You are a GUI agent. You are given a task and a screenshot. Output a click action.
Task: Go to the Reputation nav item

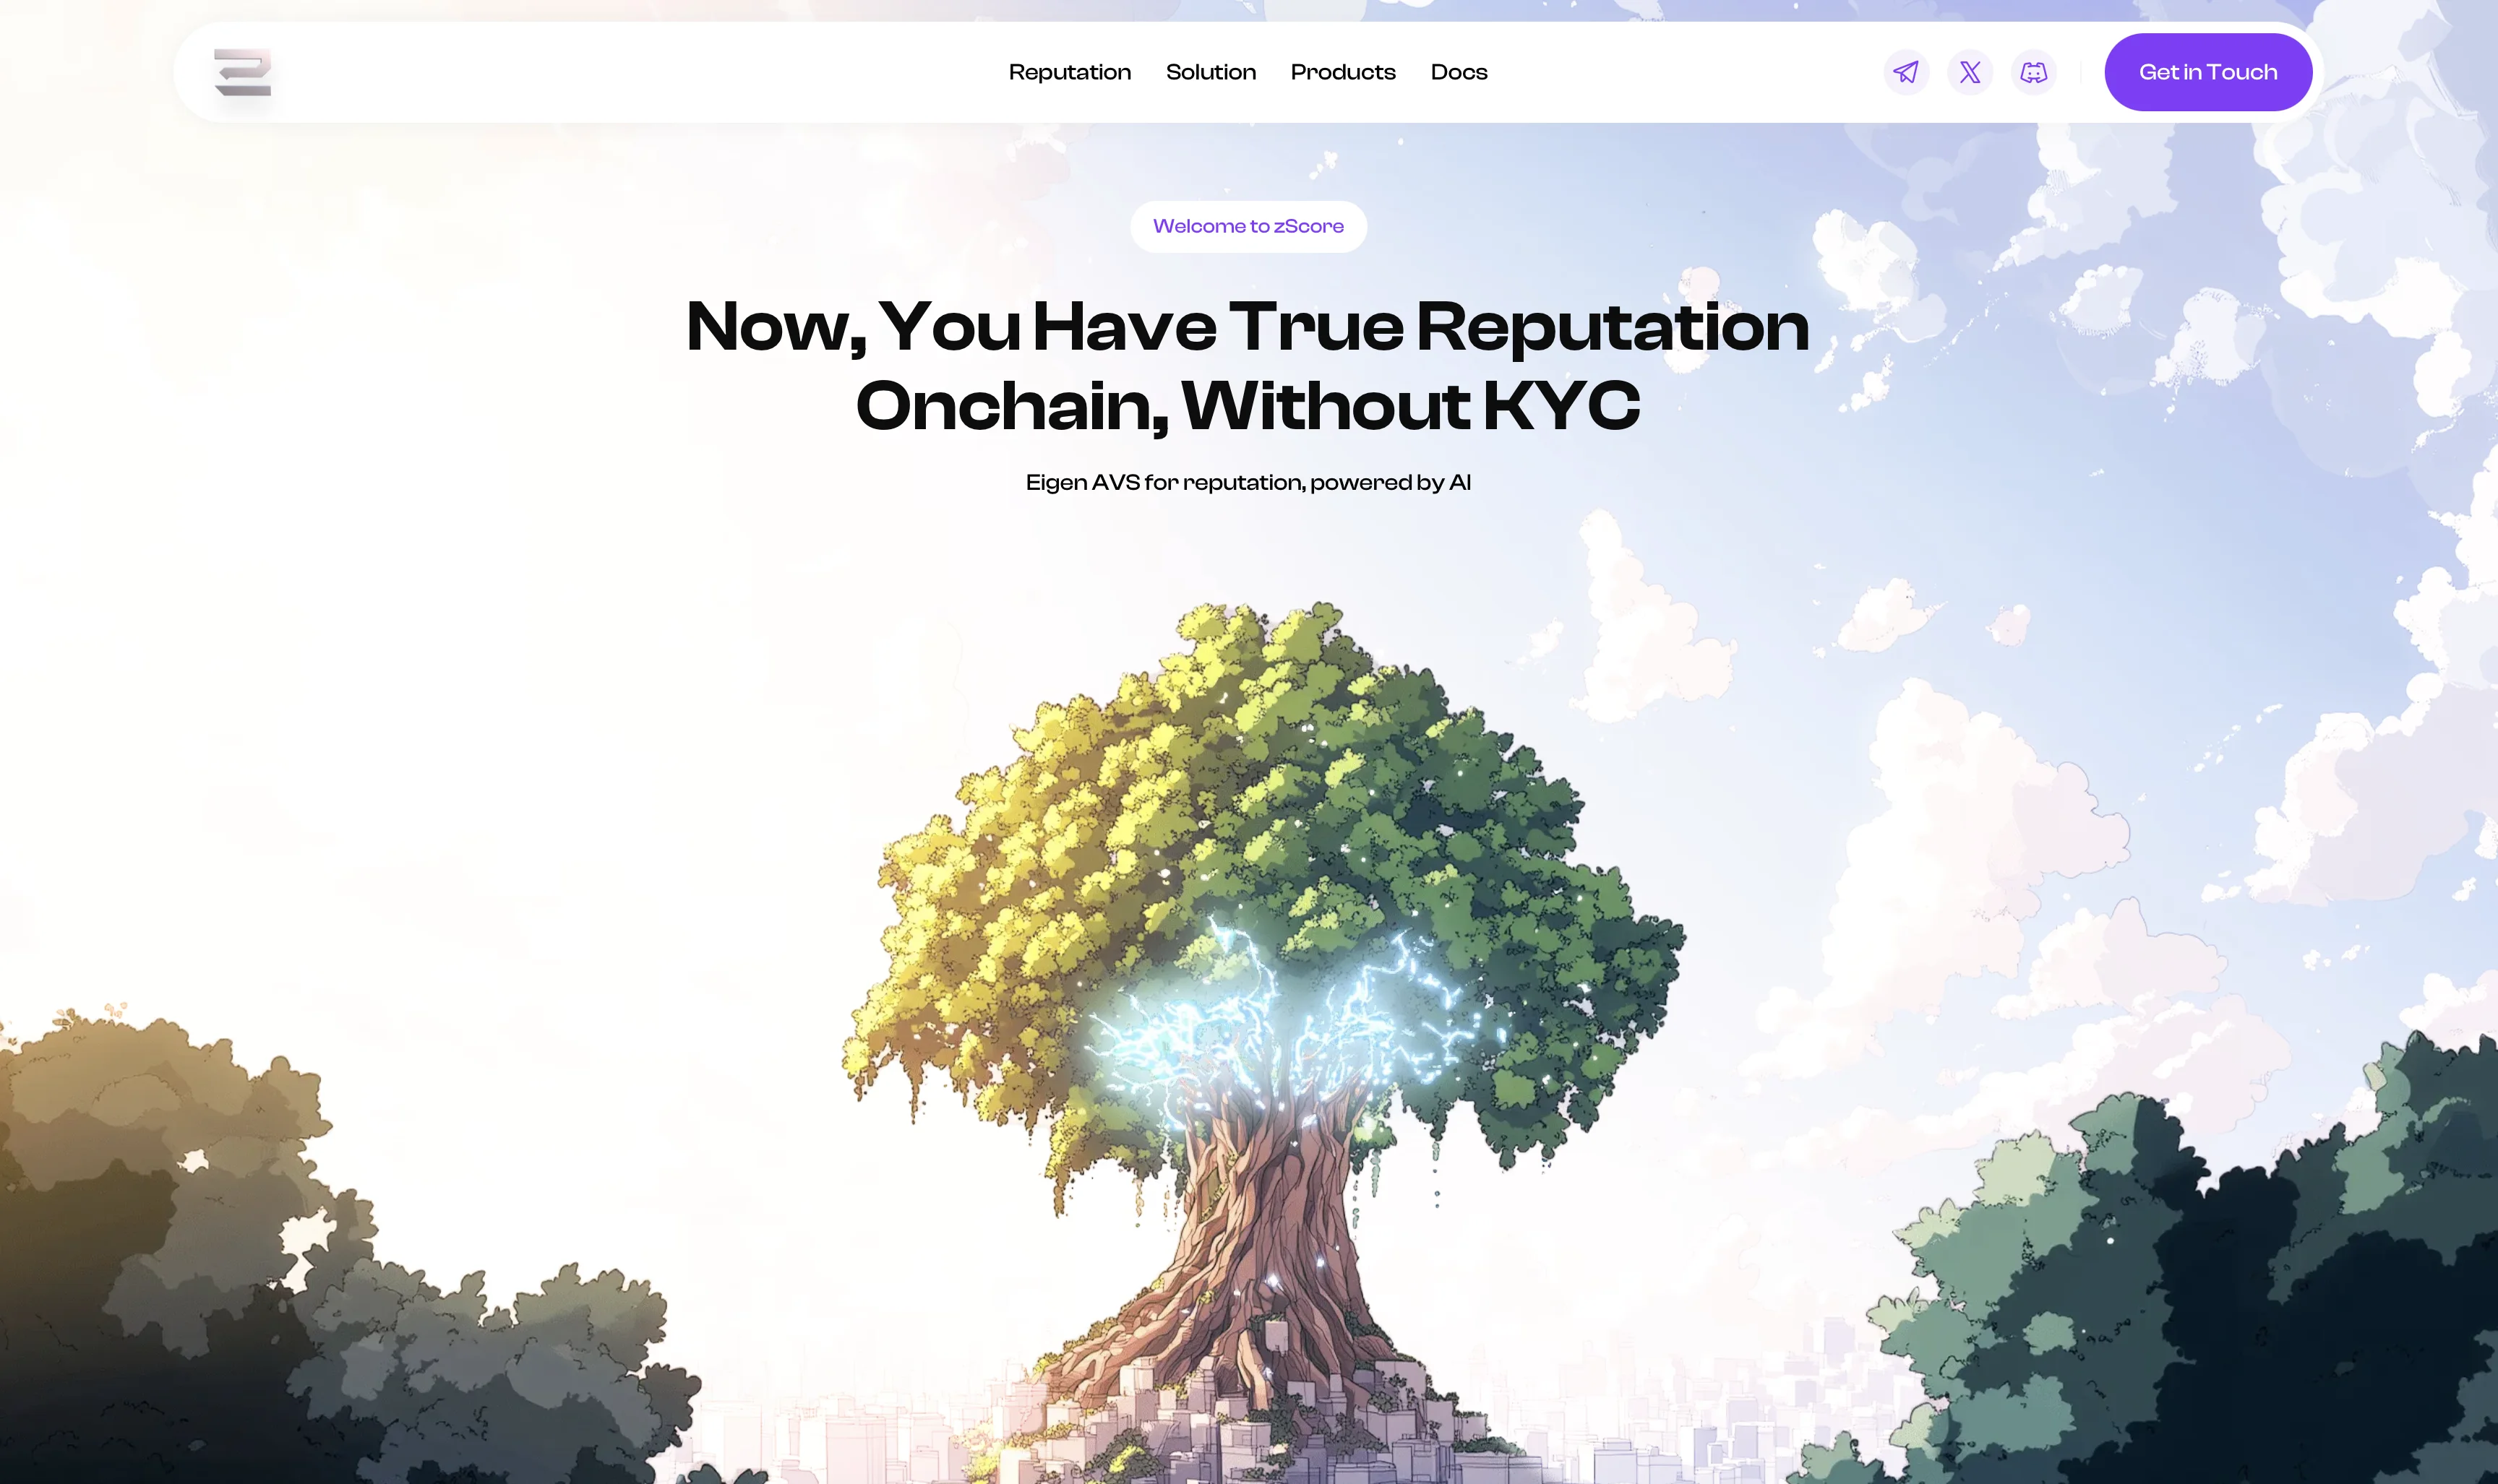click(1070, 72)
